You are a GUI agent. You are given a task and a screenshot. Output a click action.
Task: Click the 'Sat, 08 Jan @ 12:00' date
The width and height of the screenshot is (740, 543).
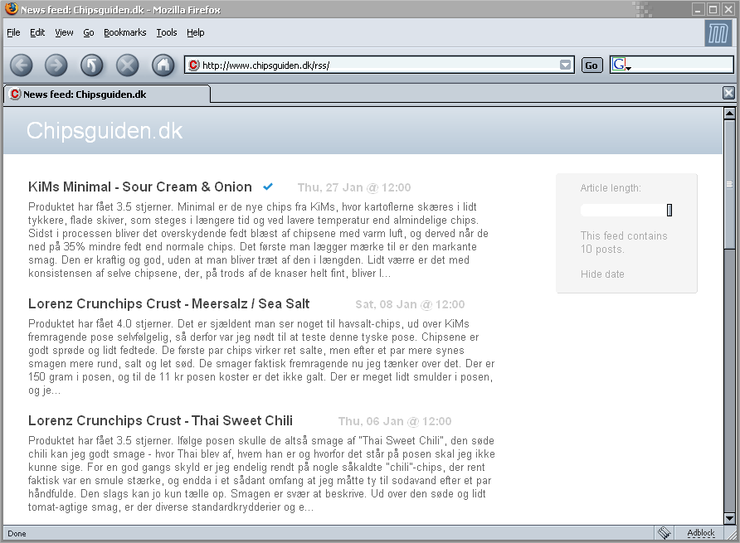click(410, 305)
